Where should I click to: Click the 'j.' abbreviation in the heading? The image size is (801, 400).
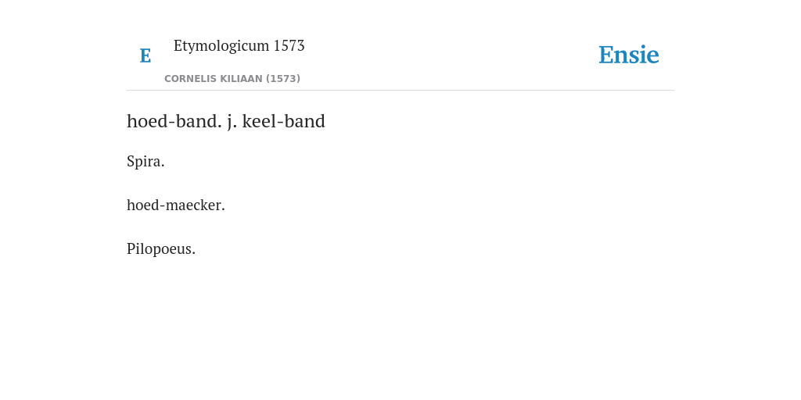232,122
